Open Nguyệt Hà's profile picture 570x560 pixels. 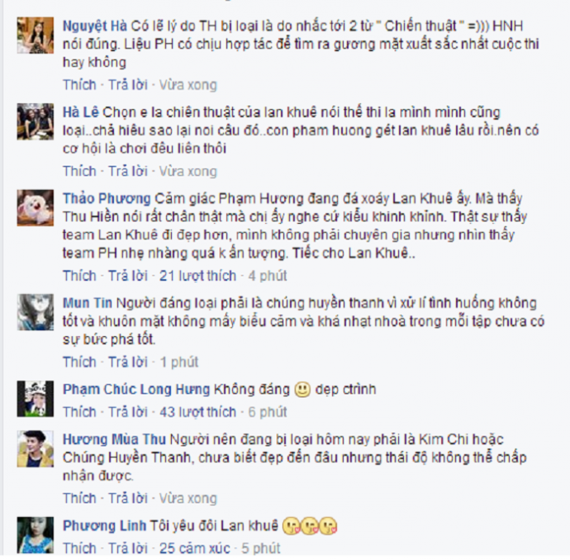pyautogui.click(x=36, y=36)
